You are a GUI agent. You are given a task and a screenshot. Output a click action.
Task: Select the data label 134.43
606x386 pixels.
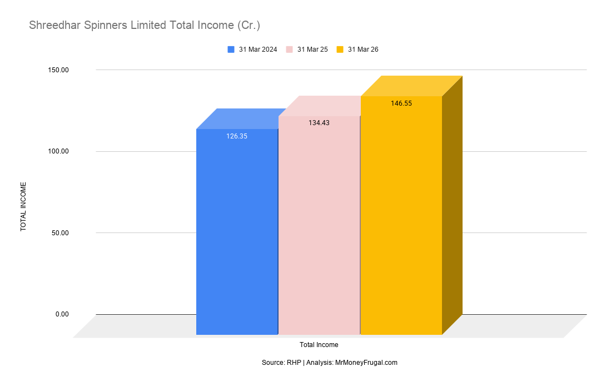coord(319,123)
